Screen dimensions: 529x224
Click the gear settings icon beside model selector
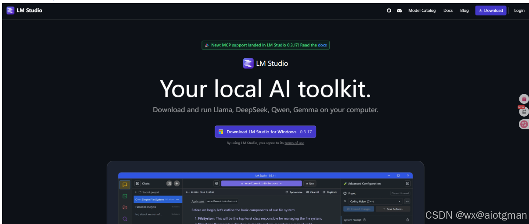coord(216,184)
